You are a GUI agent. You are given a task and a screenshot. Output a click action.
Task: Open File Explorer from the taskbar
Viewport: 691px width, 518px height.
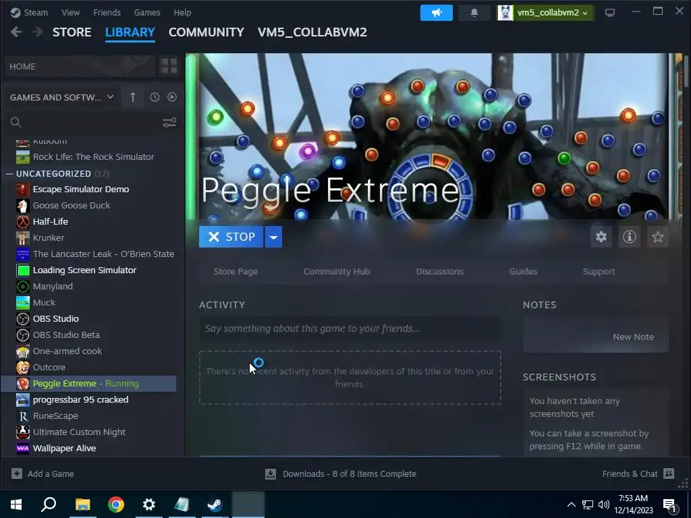point(83,505)
